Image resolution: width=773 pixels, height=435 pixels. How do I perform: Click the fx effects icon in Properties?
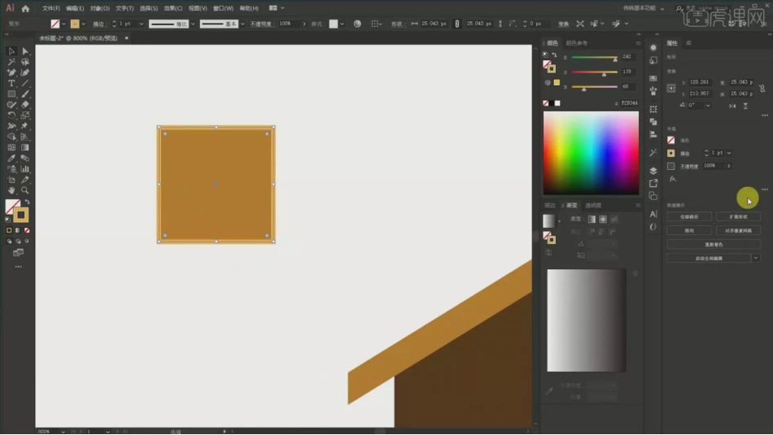pos(672,179)
